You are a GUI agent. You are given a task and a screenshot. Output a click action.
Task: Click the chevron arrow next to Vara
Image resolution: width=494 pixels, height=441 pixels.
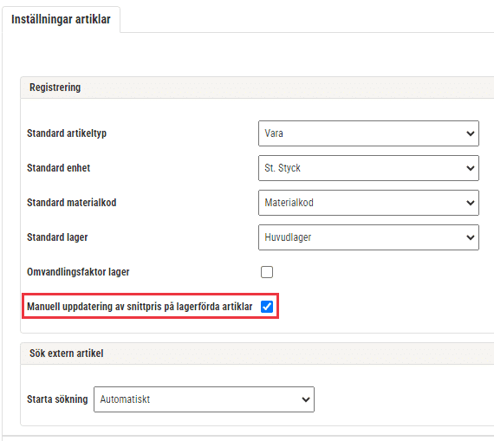pyautogui.click(x=471, y=133)
